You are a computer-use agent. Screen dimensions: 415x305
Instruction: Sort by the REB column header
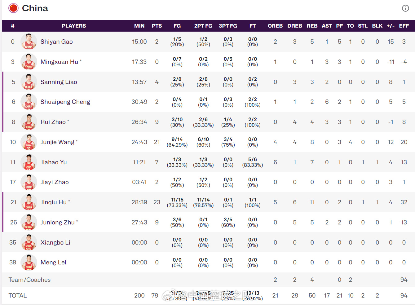(312, 26)
